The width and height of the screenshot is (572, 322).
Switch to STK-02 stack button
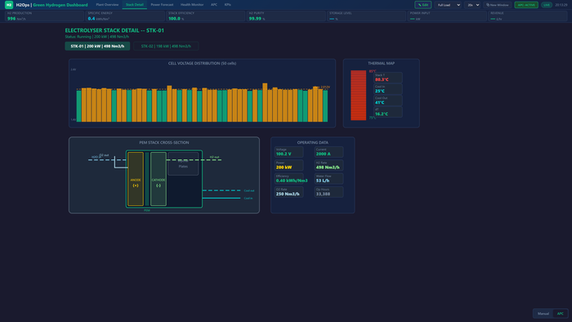pyautogui.click(x=166, y=47)
